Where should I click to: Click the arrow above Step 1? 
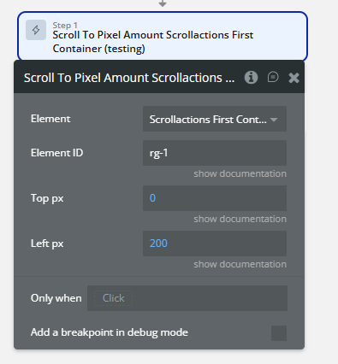coord(163,3)
